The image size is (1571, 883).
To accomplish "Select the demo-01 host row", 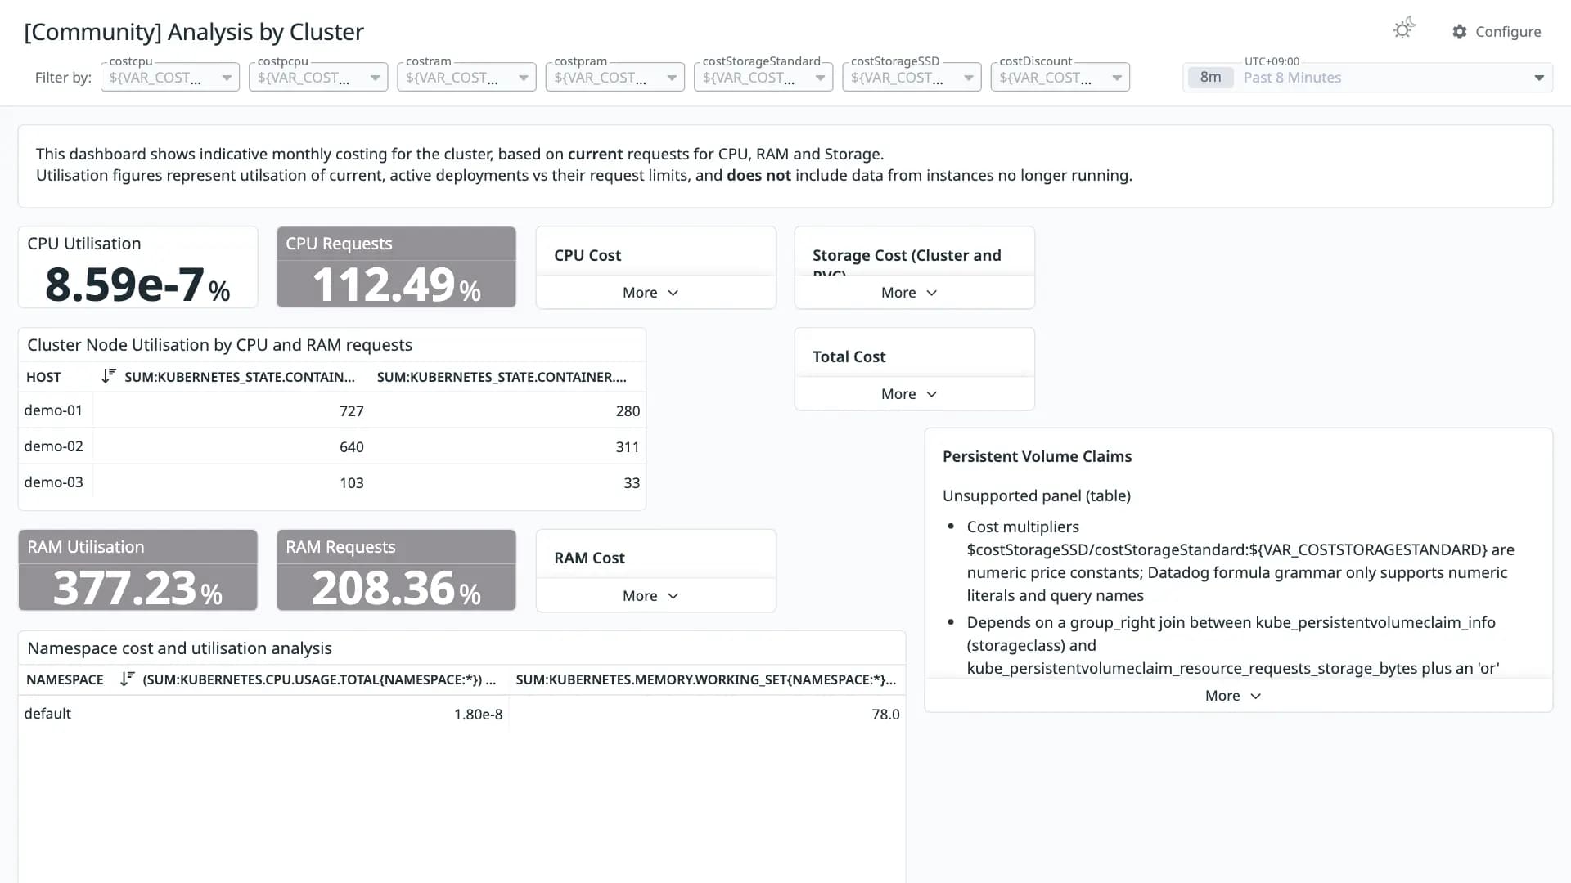I will (x=332, y=410).
